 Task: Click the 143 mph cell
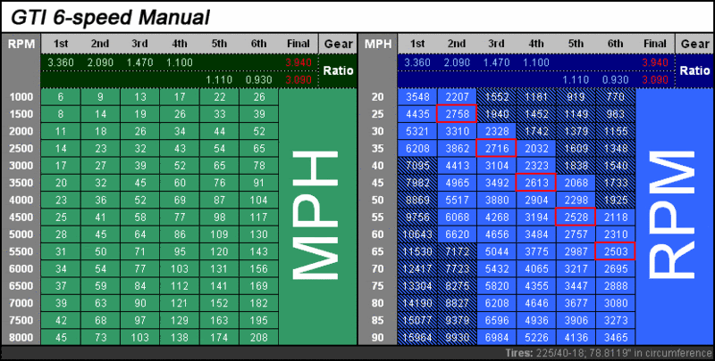tap(258, 251)
